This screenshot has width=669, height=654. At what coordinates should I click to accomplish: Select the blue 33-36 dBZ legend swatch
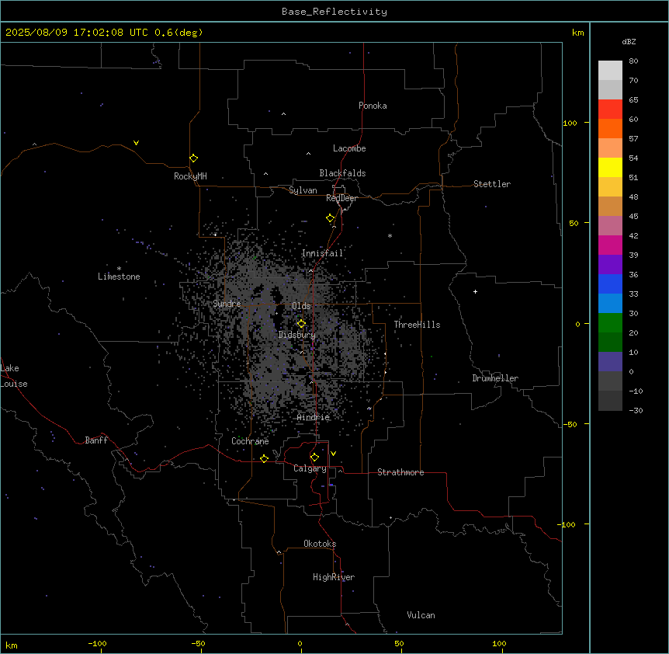pos(610,284)
